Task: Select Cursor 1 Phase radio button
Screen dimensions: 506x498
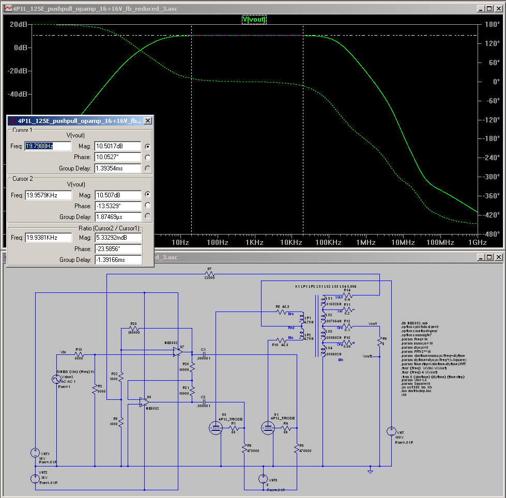Action: [x=148, y=158]
